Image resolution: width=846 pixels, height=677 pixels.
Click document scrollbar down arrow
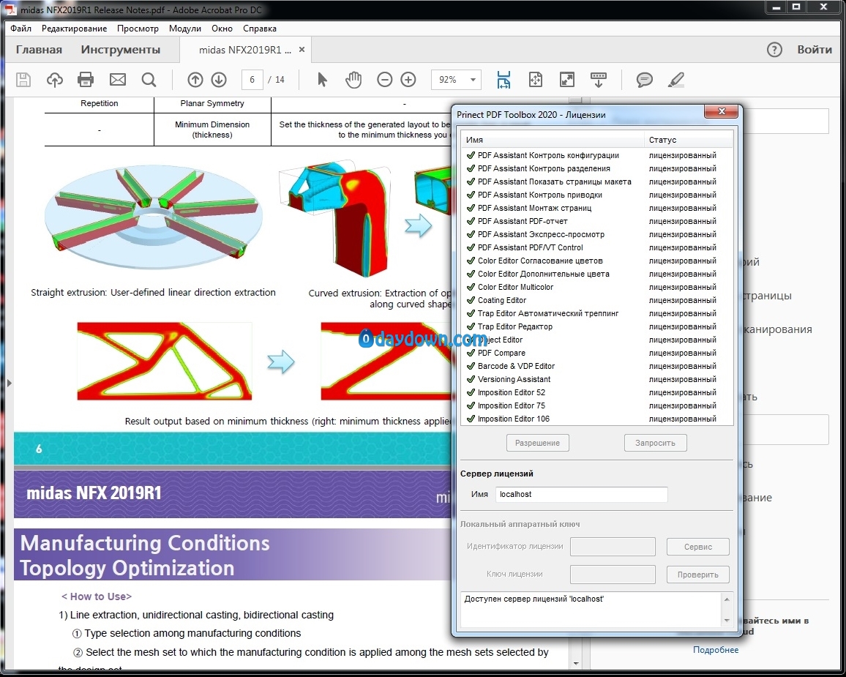tap(576, 664)
